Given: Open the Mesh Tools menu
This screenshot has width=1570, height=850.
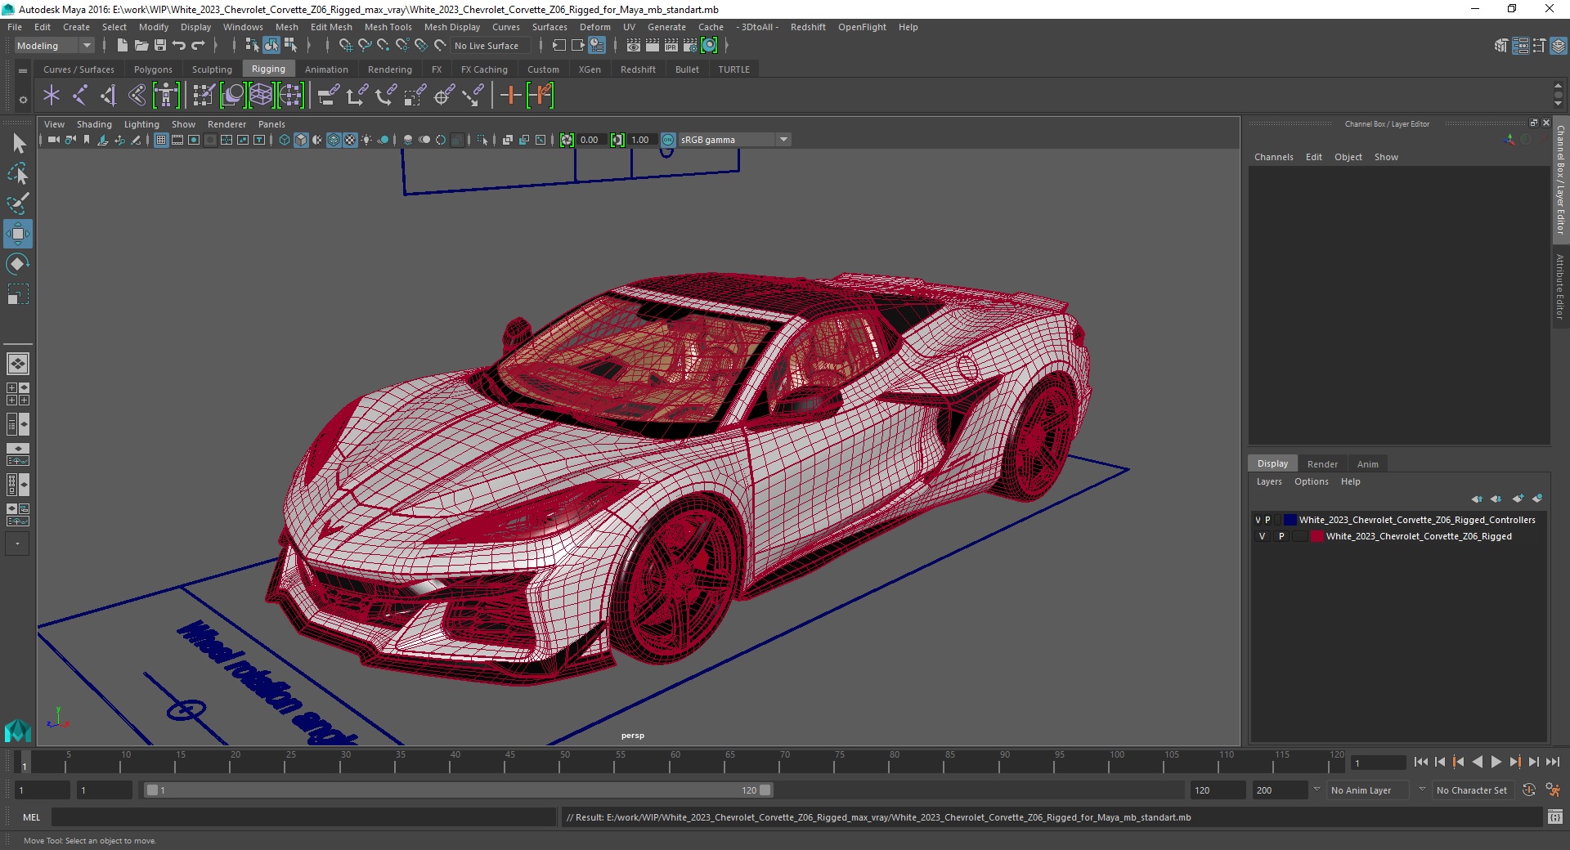Looking at the screenshot, I should coord(388,27).
